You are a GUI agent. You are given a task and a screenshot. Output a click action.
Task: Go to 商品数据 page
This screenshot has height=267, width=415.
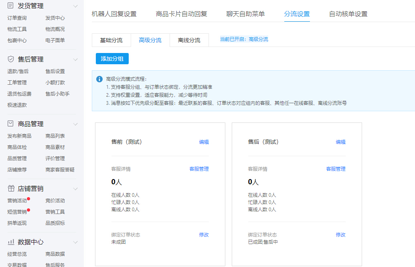(x=55, y=254)
